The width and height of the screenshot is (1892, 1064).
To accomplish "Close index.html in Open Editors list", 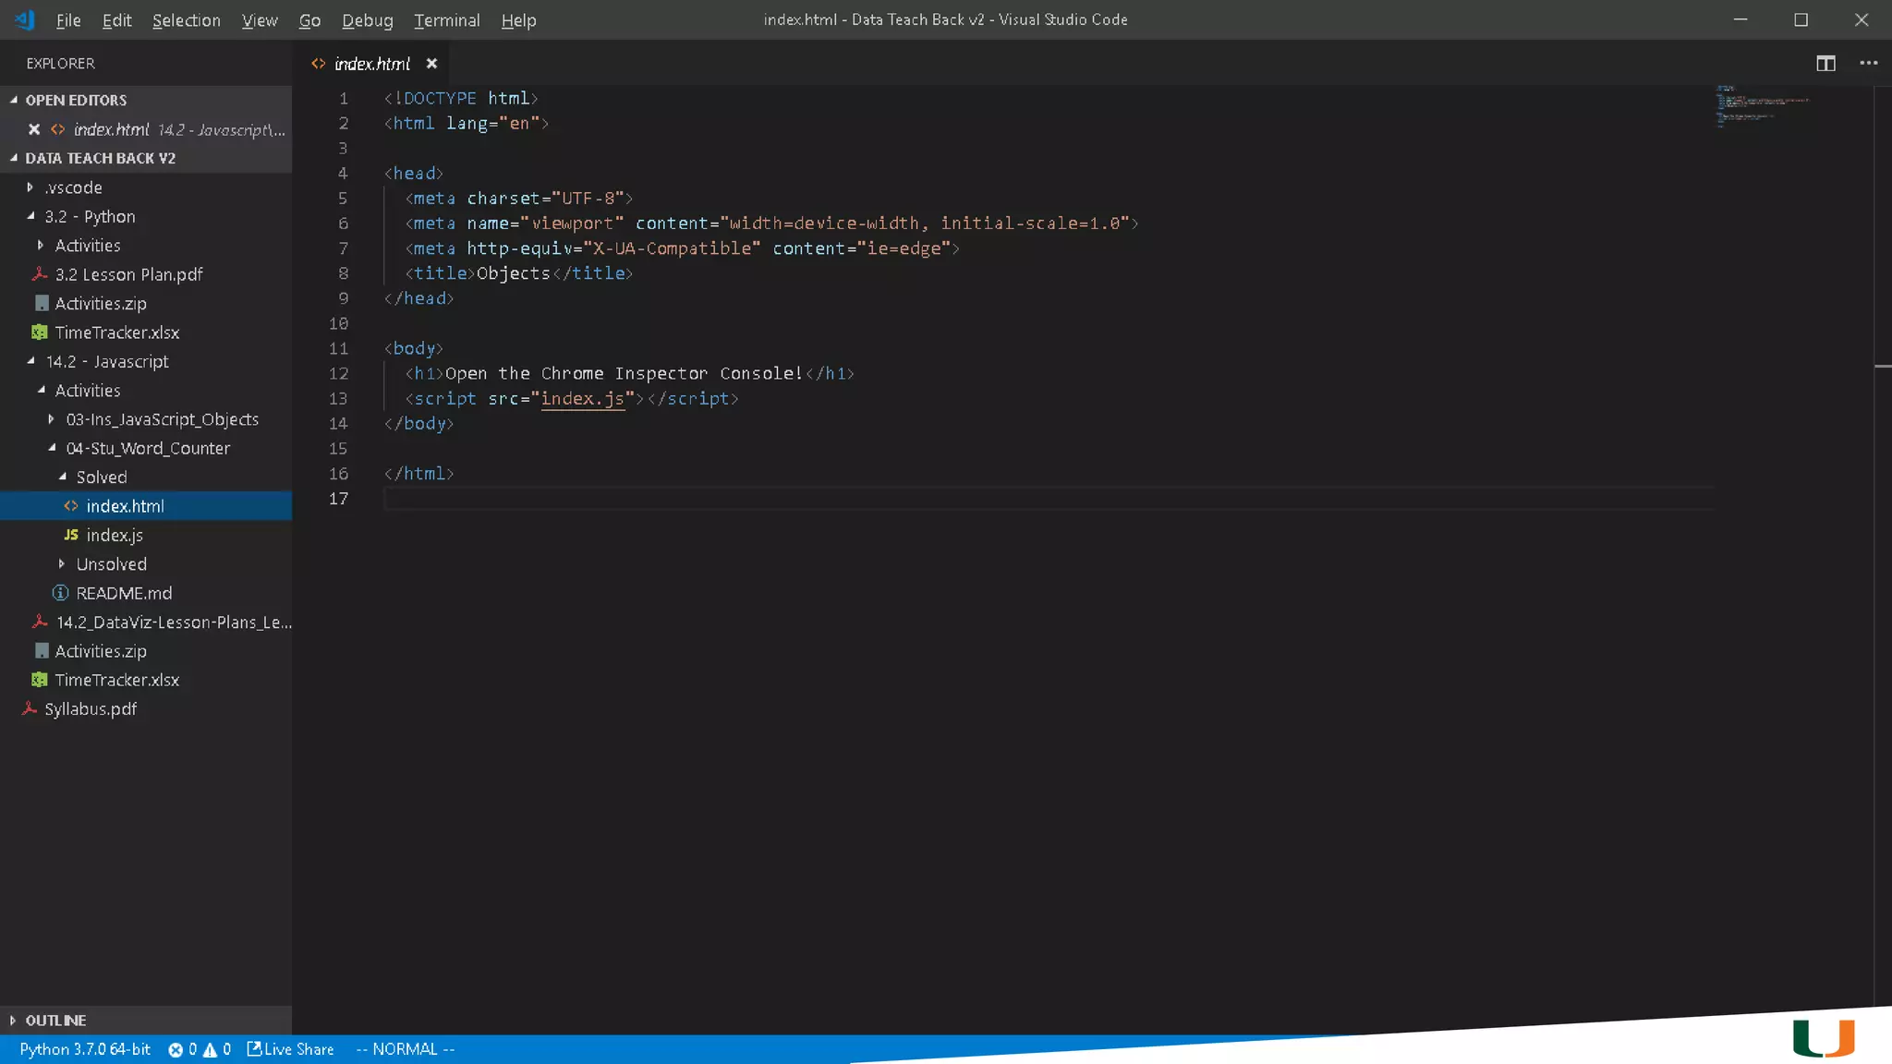I will click(x=34, y=129).
